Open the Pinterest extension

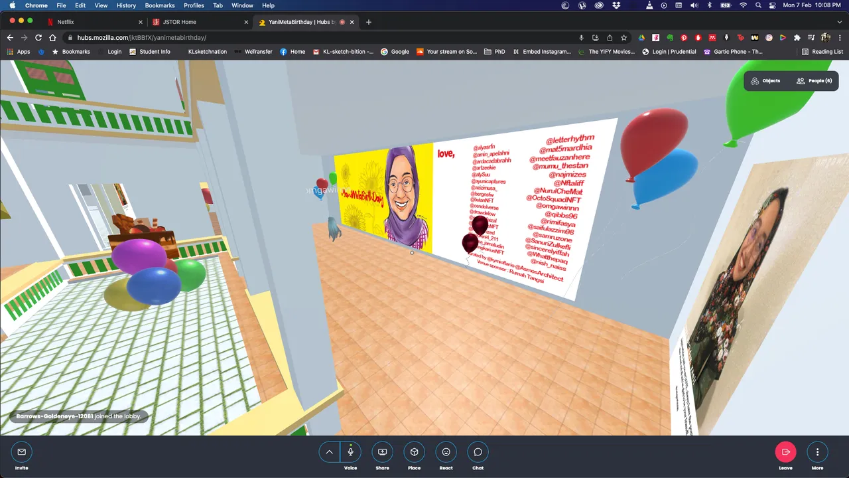[x=684, y=38]
